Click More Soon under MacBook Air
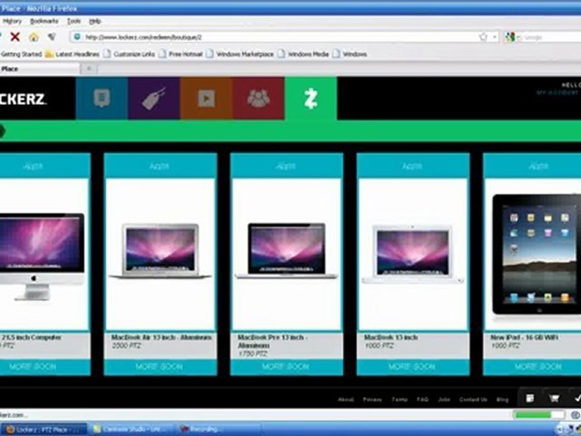The width and height of the screenshot is (581, 436). click(160, 367)
